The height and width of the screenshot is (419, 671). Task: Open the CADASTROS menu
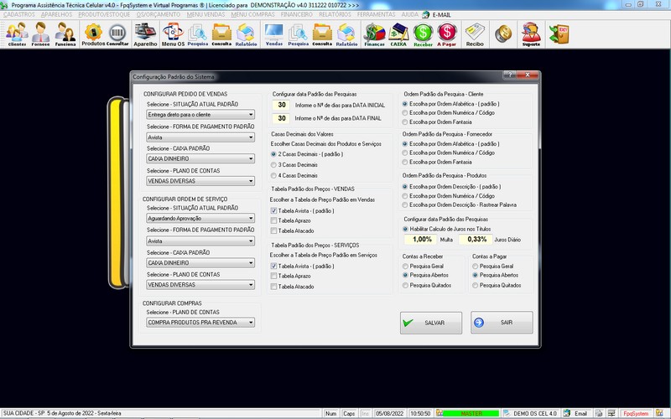18,14
